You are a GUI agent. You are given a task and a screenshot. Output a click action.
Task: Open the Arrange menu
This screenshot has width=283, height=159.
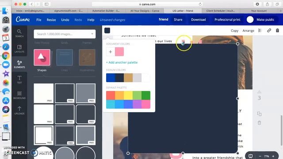249,30
